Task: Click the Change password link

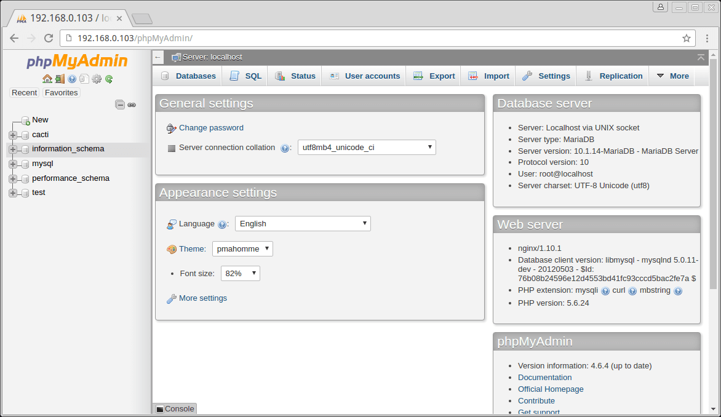Action: pyautogui.click(x=211, y=128)
